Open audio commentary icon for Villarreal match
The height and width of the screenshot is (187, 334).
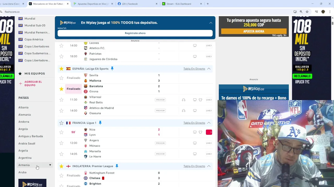[x=184, y=100]
